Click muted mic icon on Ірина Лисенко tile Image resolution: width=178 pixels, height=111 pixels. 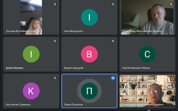click(x=55, y=41)
